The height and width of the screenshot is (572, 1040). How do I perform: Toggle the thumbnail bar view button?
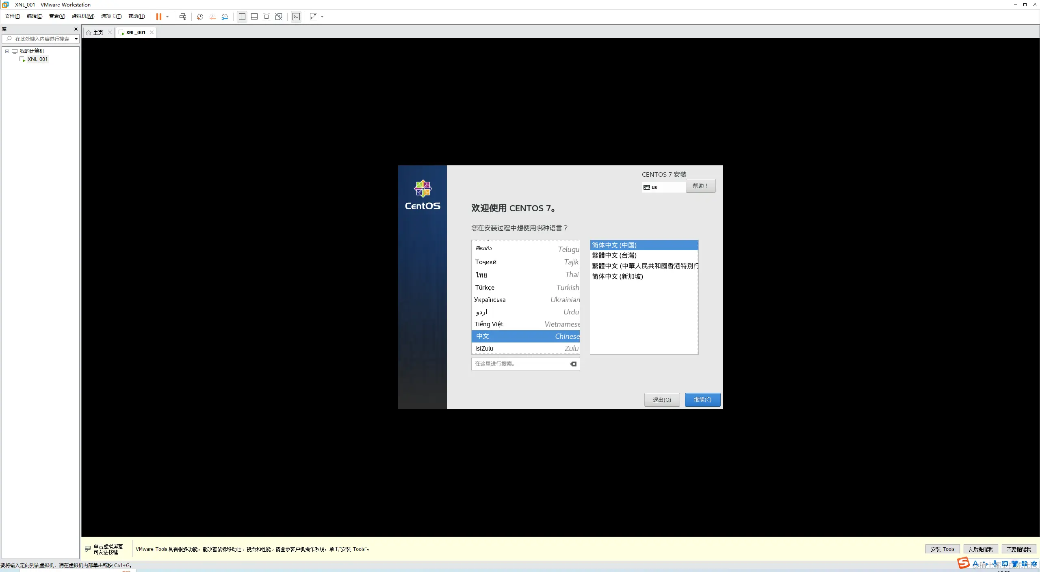pyautogui.click(x=254, y=17)
